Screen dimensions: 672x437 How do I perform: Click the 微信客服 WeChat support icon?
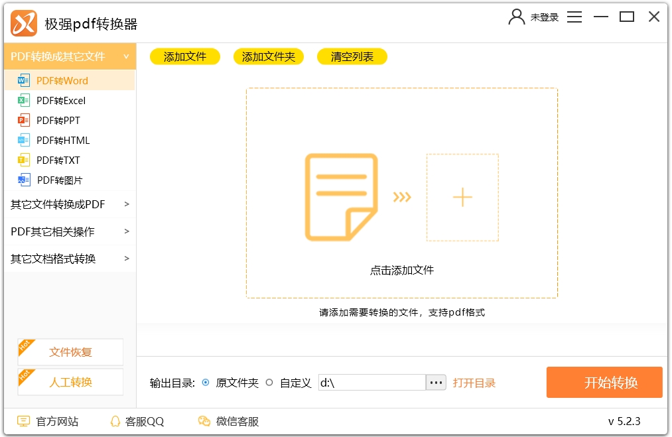tap(204, 421)
